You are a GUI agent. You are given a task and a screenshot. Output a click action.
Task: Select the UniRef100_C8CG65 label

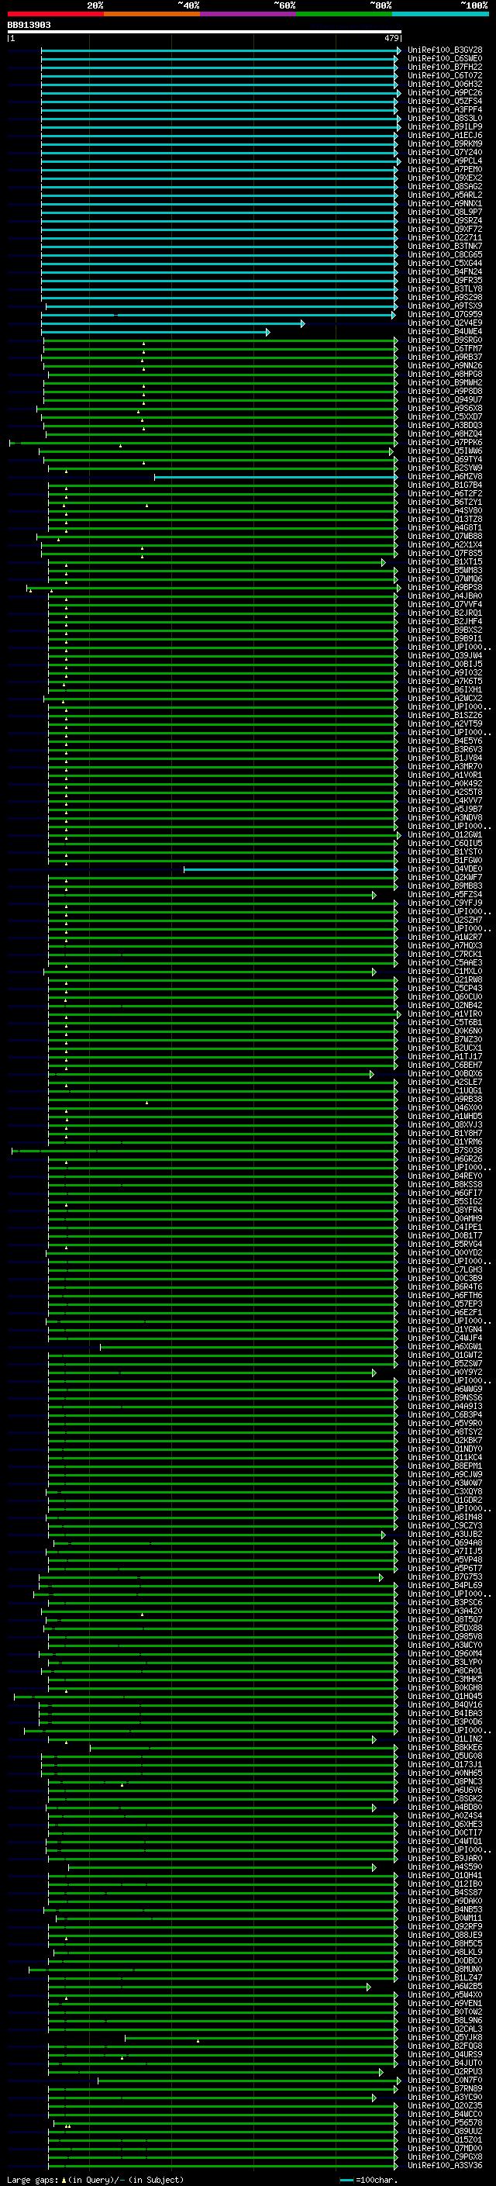coord(445,255)
